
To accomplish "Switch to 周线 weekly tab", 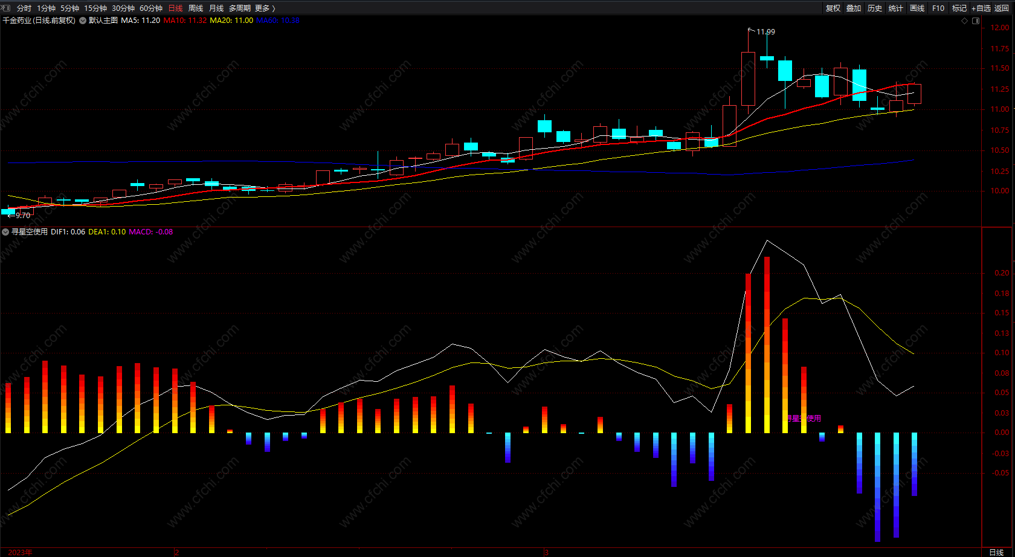I will pyautogui.click(x=196, y=8).
